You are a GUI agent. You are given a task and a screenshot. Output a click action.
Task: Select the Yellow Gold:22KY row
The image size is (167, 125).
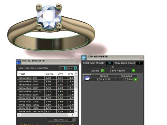coord(46,95)
